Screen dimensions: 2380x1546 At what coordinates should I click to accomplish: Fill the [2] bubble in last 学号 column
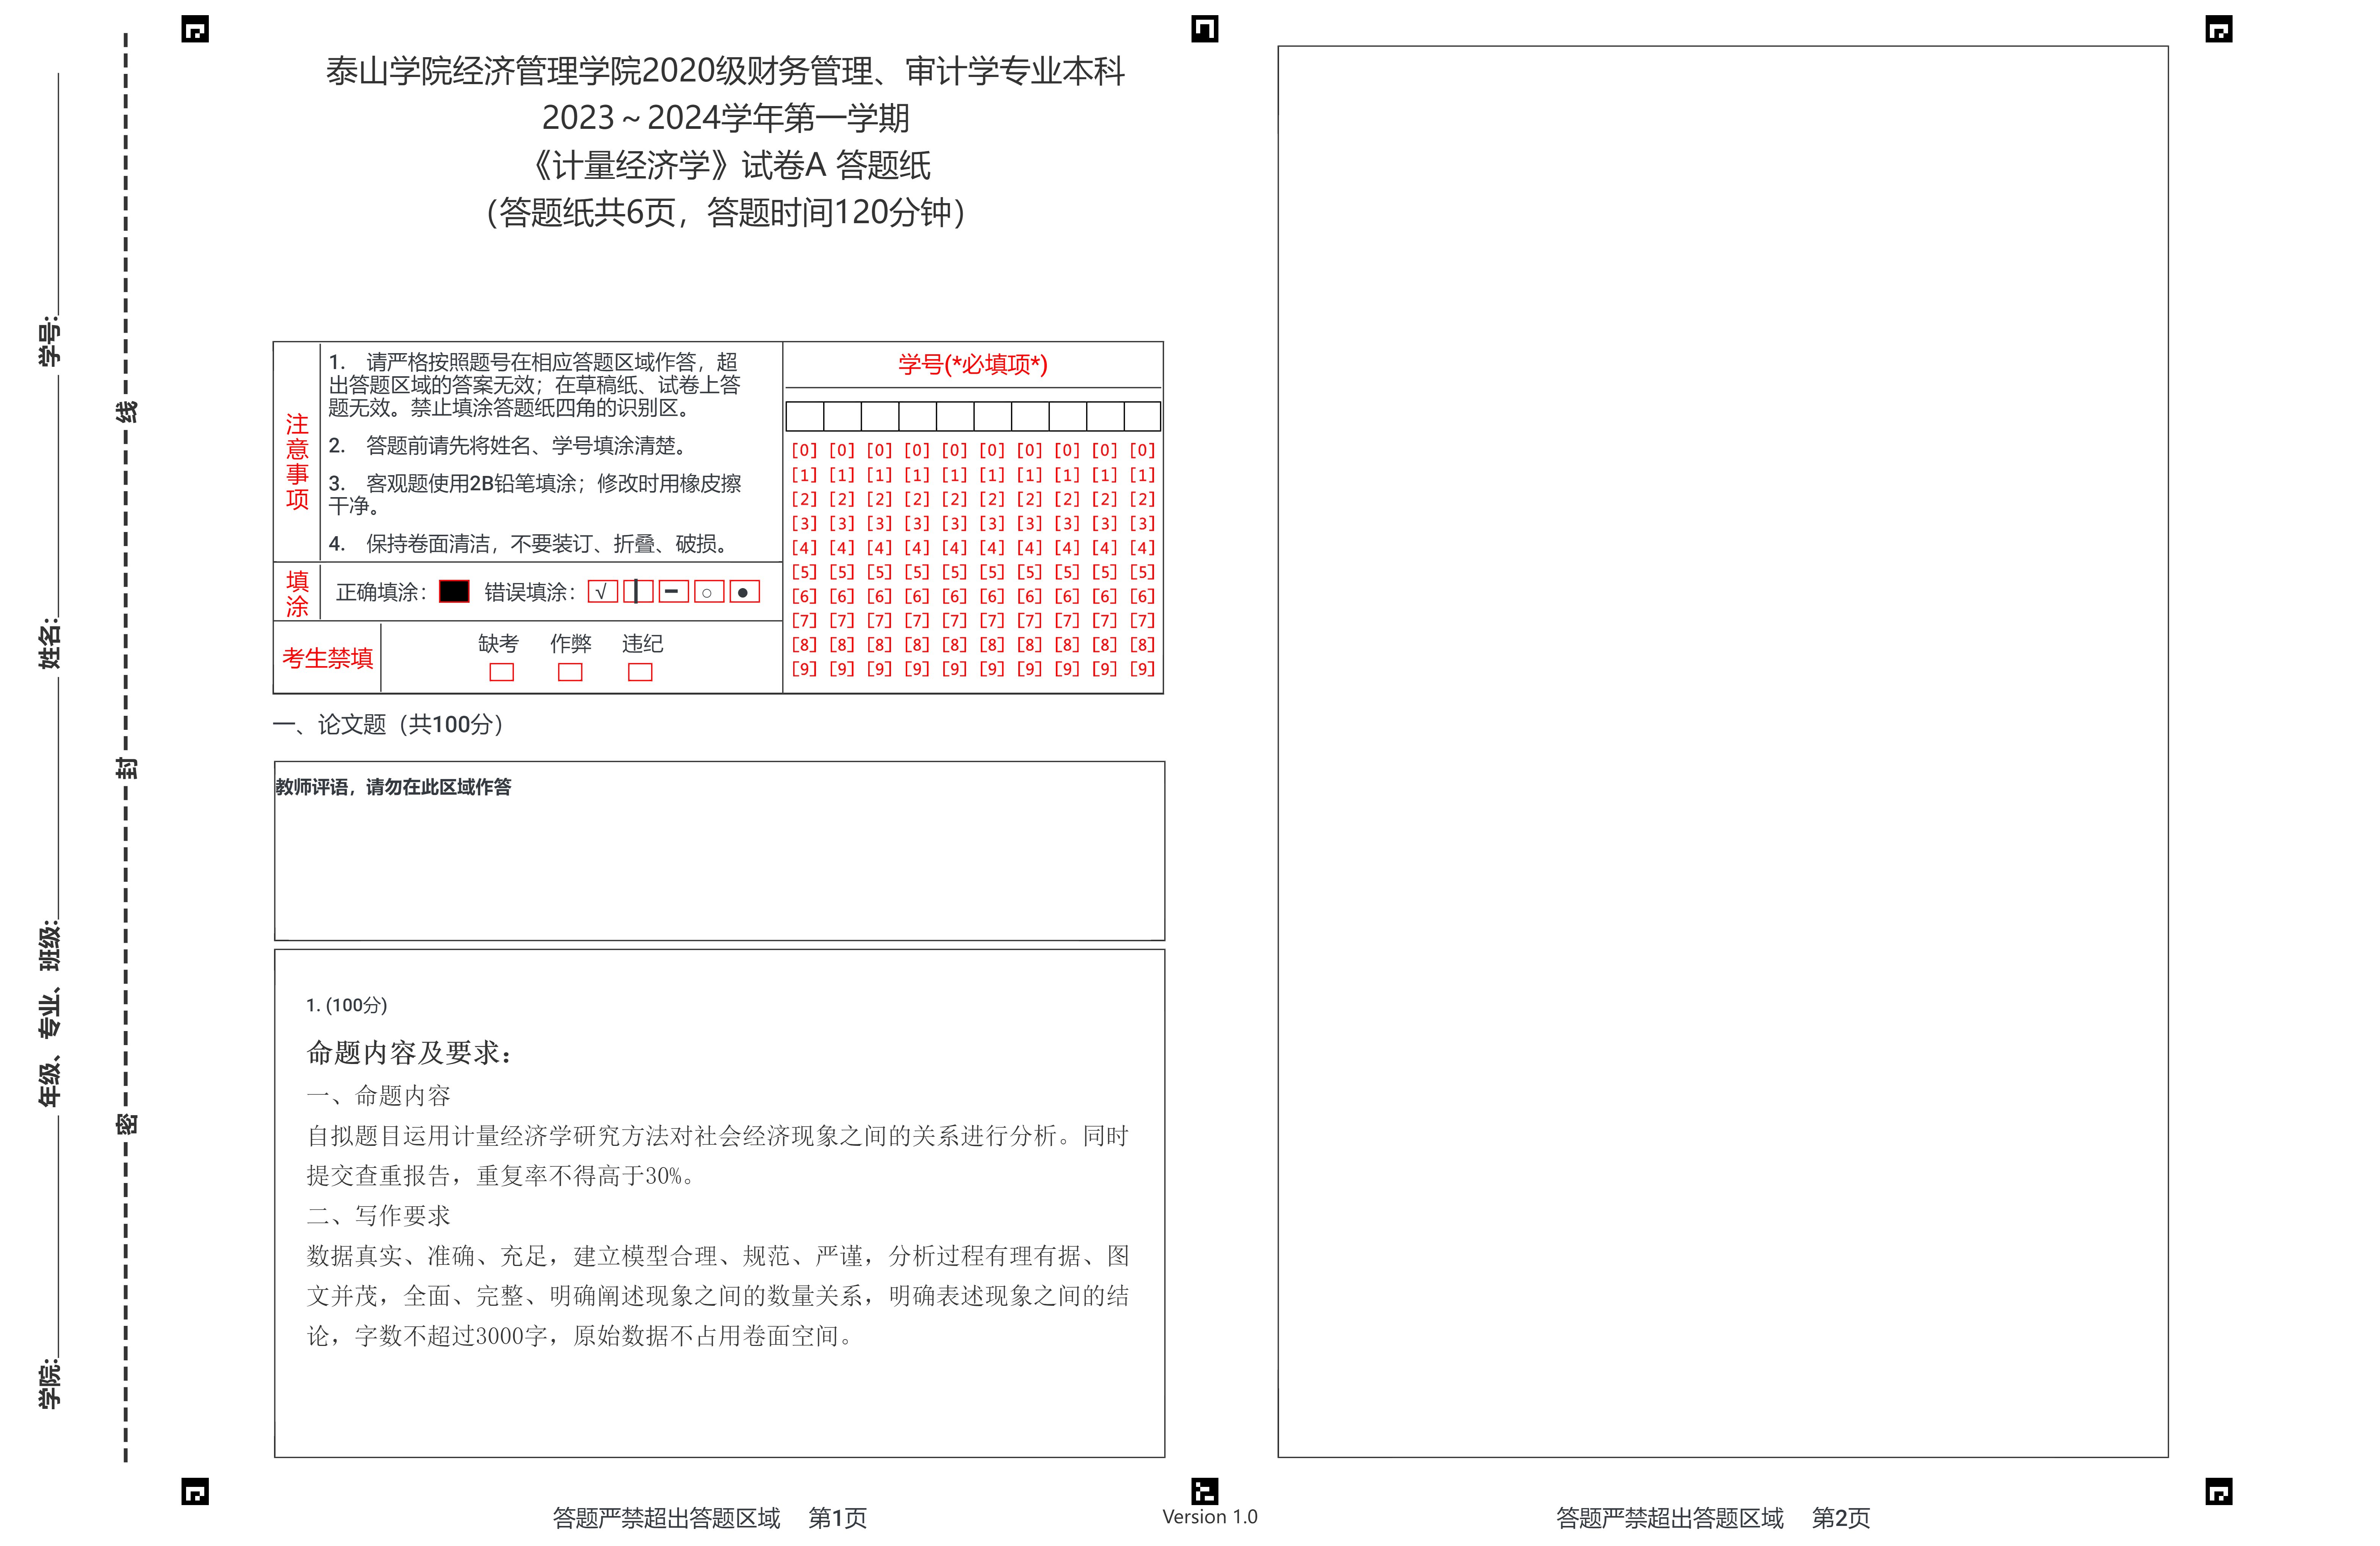[1142, 499]
